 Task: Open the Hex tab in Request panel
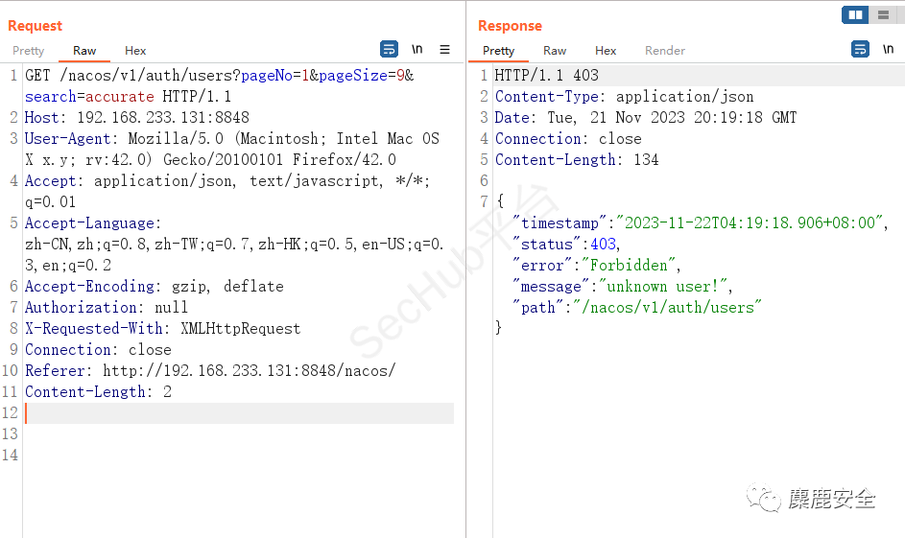tap(135, 51)
